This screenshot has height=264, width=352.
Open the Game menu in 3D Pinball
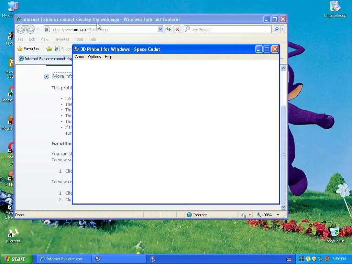click(79, 57)
